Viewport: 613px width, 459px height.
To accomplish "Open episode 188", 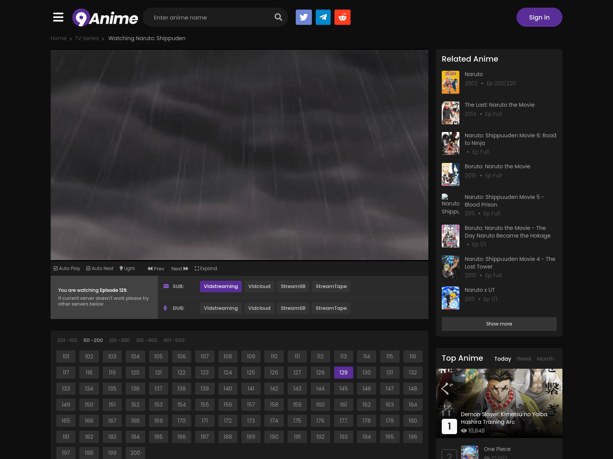I will [228, 437].
